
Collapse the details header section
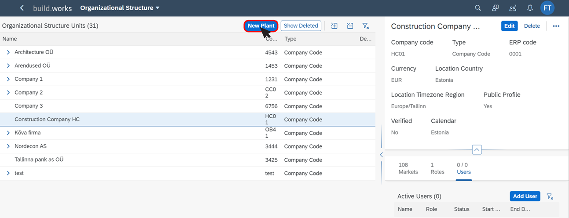coord(477,149)
